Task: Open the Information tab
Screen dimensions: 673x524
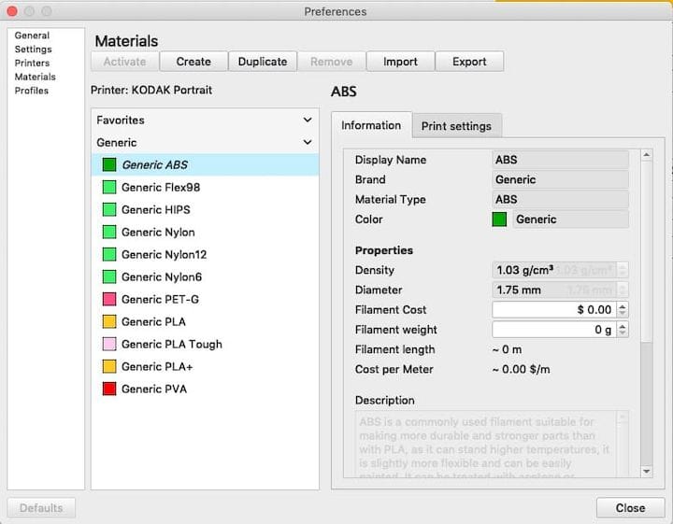Action: click(371, 125)
